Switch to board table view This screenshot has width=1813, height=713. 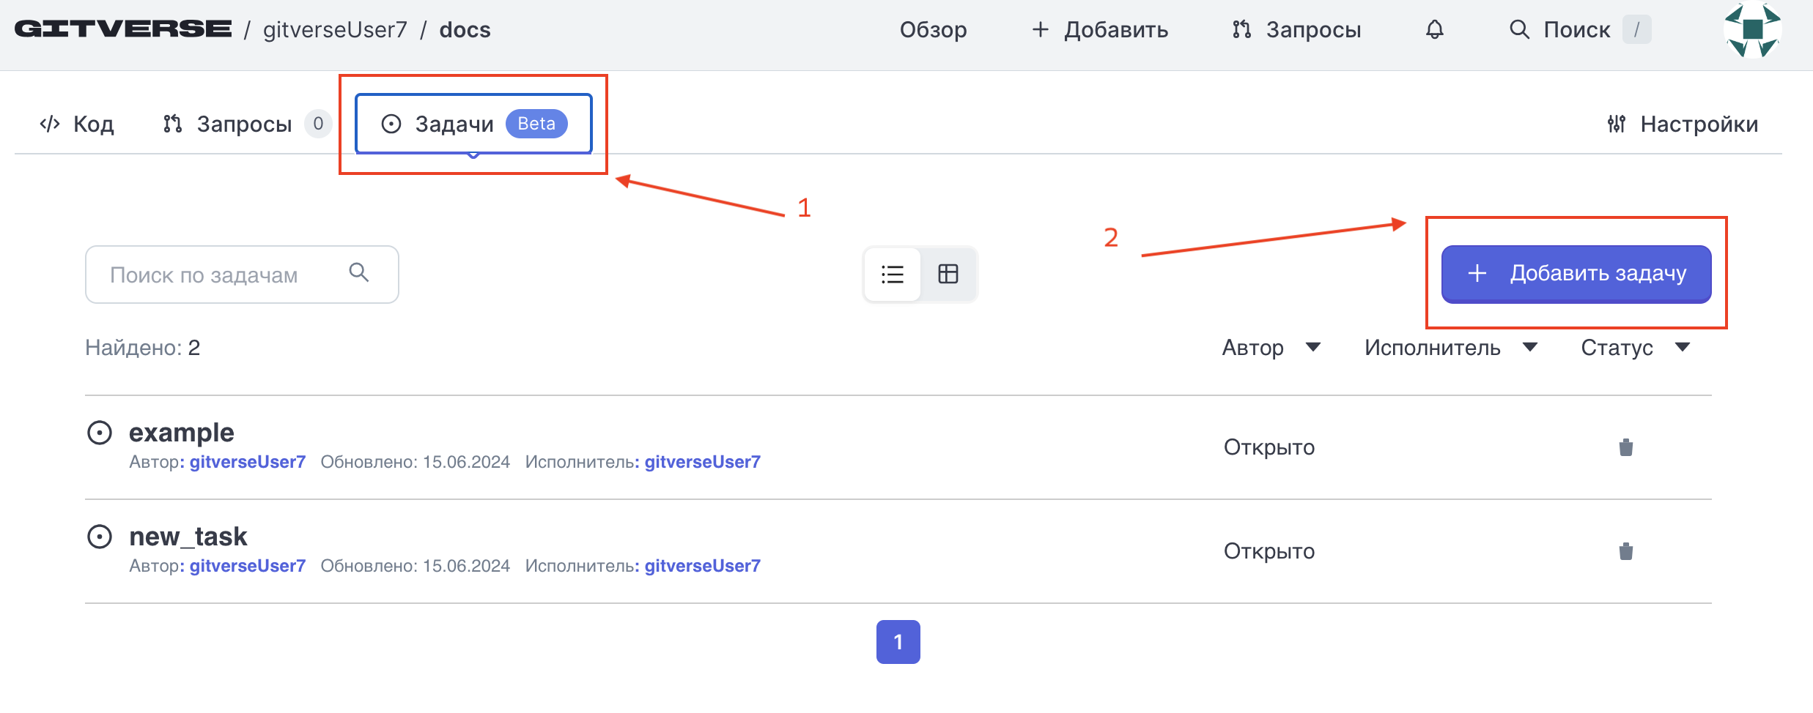click(948, 275)
